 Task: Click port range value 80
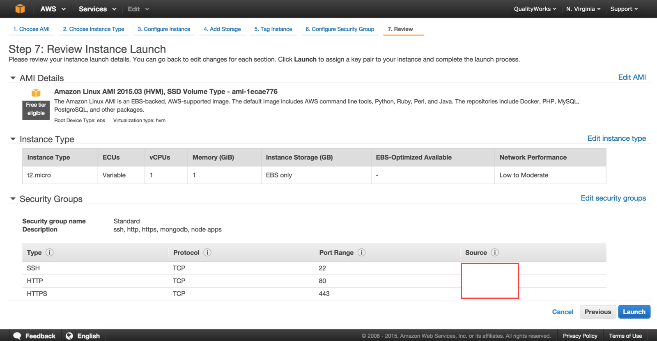322,281
